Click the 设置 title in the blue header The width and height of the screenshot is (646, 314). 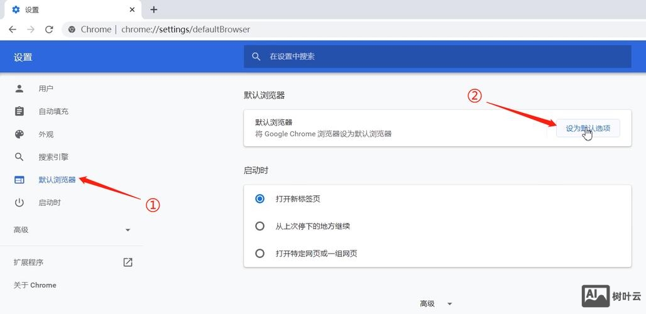click(x=23, y=57)
